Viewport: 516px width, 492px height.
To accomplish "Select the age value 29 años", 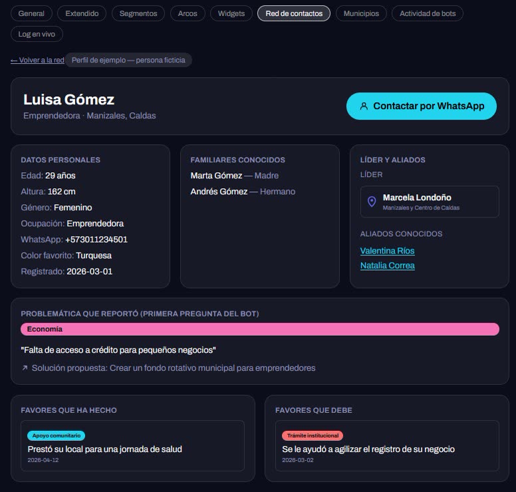I will [61, 176].
